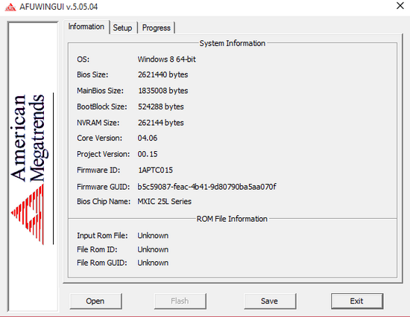
Task: Click the 'ROM File Information' group heading
Action: 232,219
